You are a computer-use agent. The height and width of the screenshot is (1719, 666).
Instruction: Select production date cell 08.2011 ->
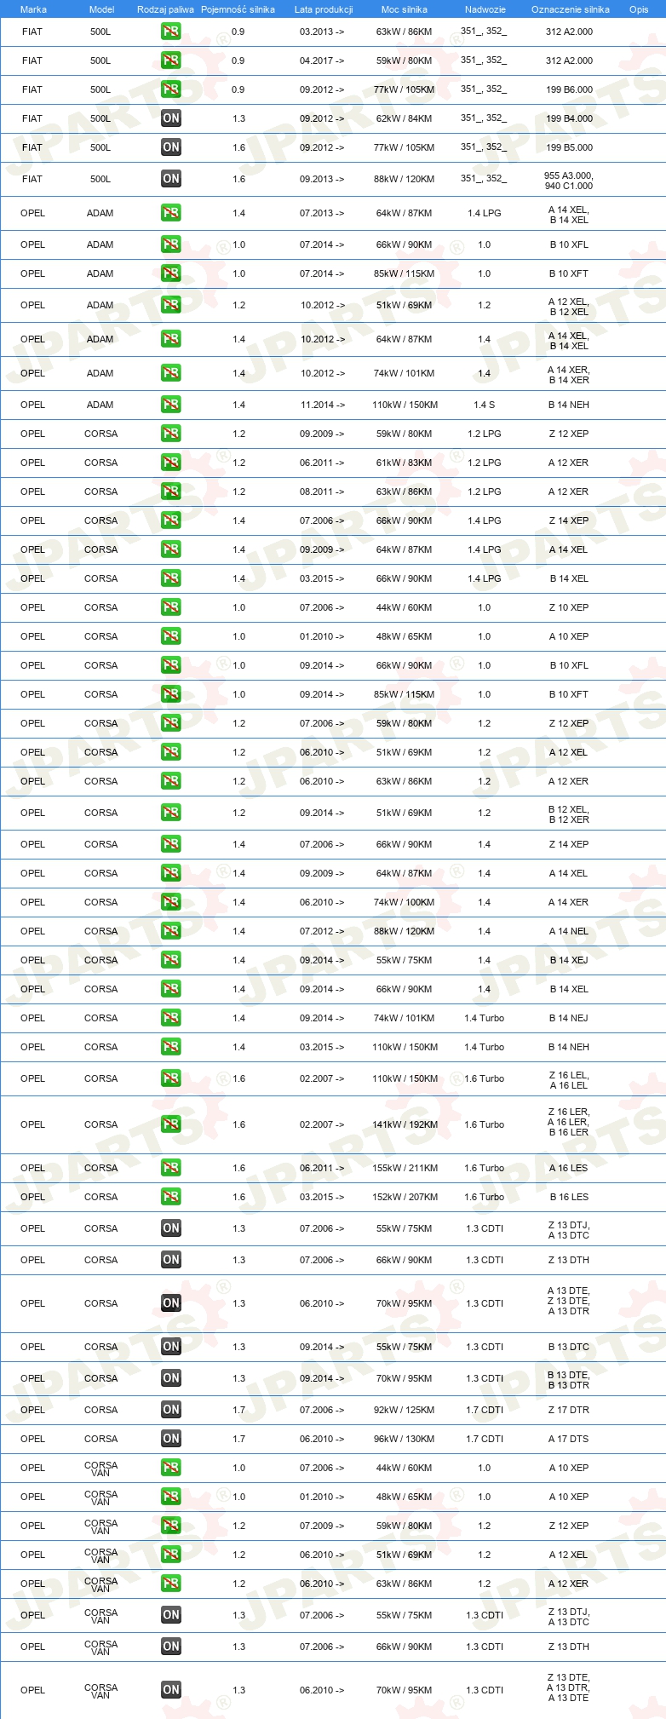tap(323, 492)
